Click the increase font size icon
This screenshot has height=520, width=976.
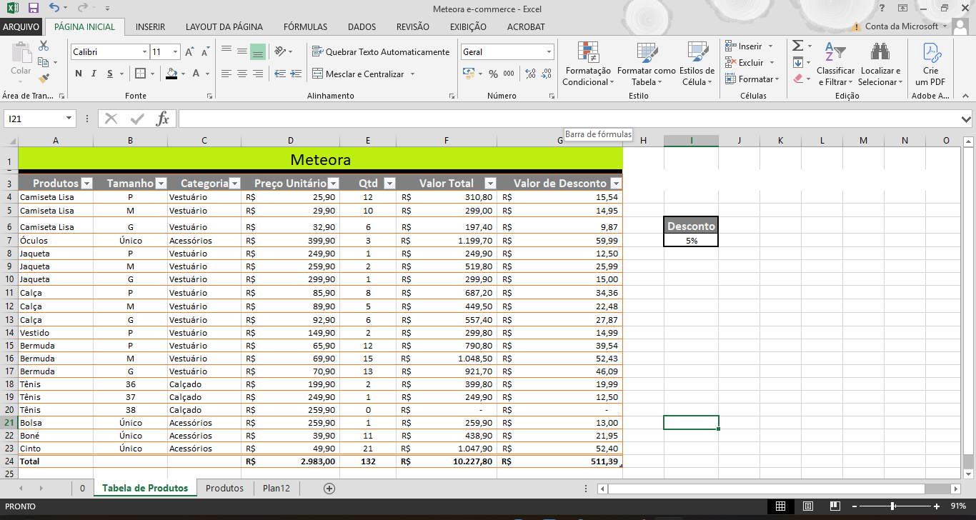[x=189, y=52]
